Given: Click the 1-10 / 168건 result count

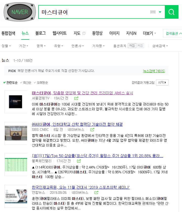Looking at the screenshot, I should coord(23,60).
